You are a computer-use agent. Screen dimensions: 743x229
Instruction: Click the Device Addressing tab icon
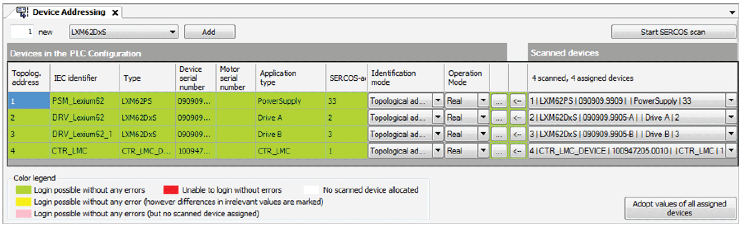(x=22, y=12)
